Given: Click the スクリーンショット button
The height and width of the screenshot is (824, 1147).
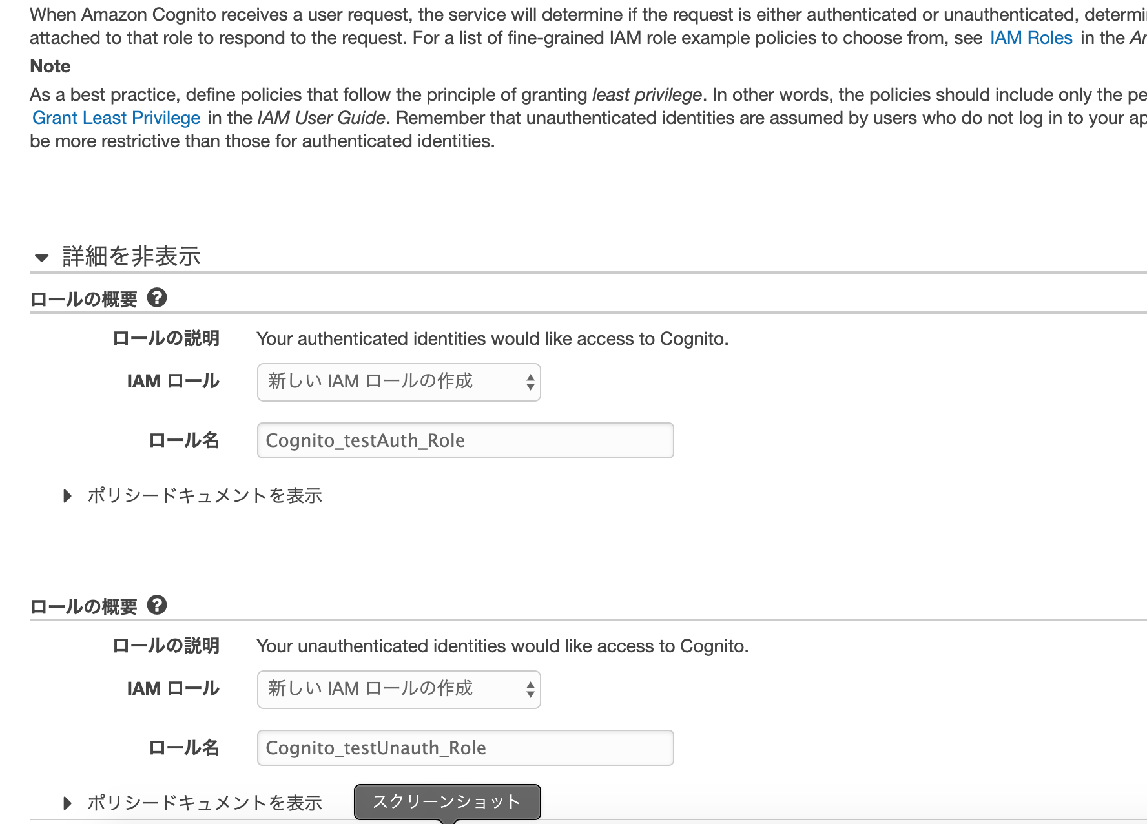Looking at the screenshot, I should 447,801.
